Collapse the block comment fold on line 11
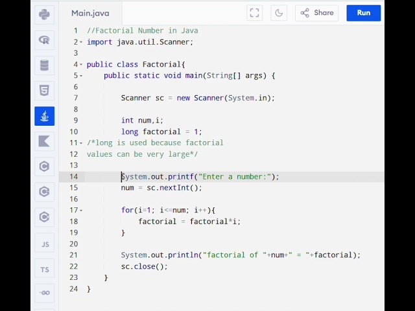This screenshot has height=311, width=415. [81, 143]
